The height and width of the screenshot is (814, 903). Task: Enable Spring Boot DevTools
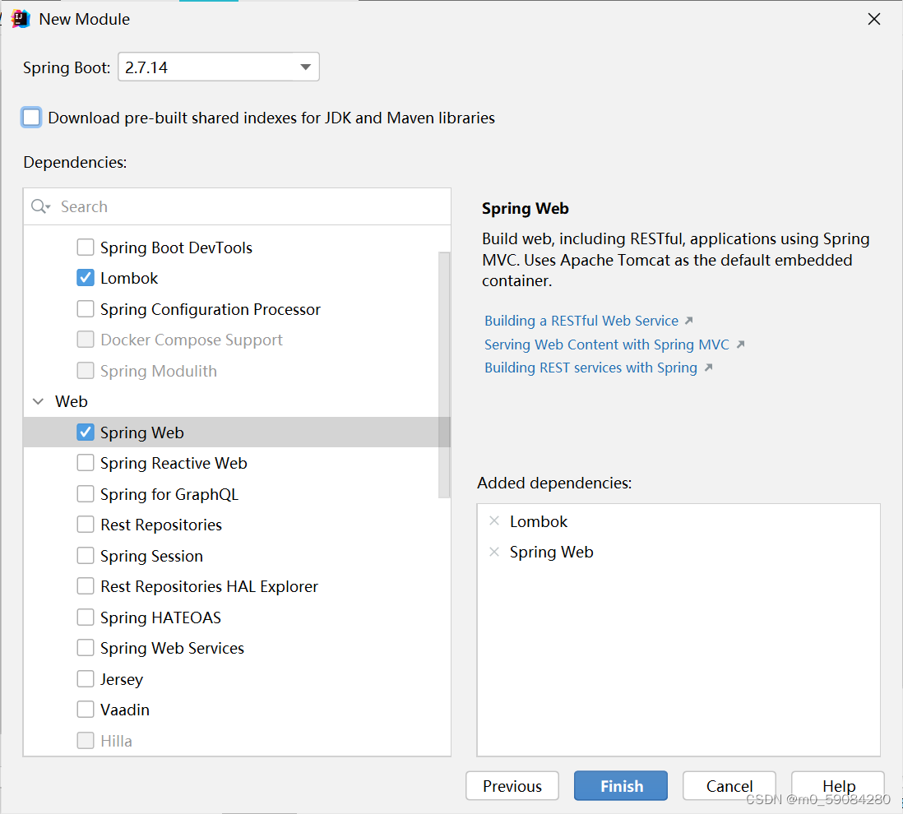(86, 247)
